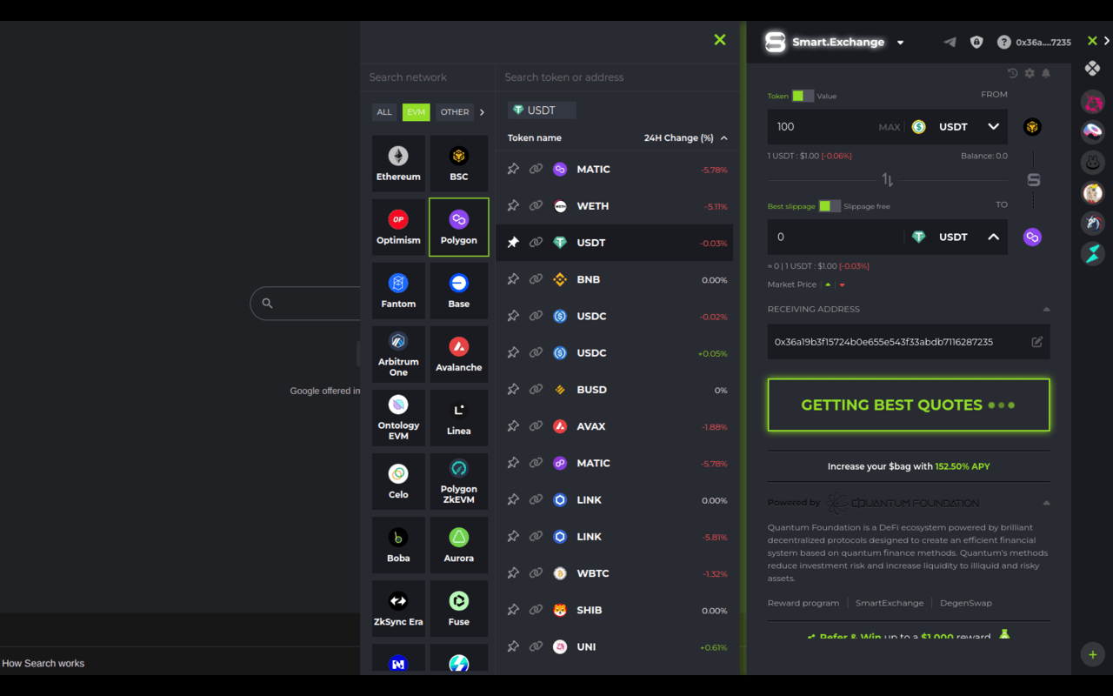Toggle the Token/Value switch
This screenshot has width=1113, height=696.
(802, 96)
